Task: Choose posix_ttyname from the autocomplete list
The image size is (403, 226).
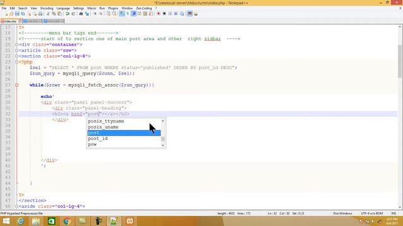Action: (124, 121)
